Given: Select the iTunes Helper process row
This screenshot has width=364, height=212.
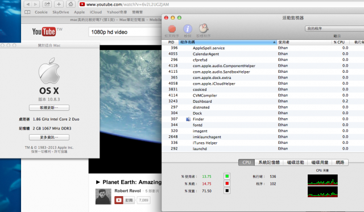Looking at the screenshot, I should 263,143.
